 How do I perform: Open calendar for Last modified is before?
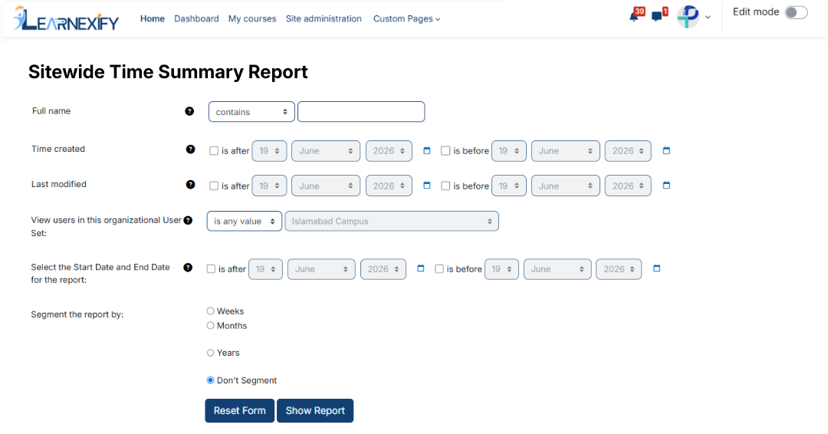pos(666,186)
